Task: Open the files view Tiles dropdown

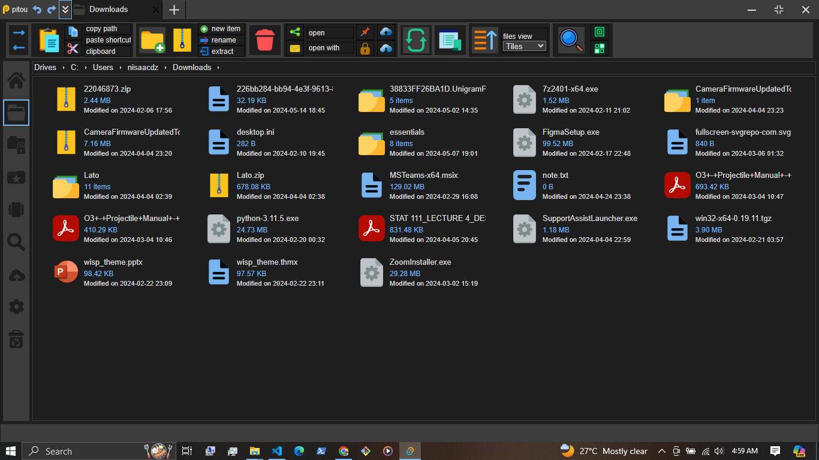Action: point(525,46)
